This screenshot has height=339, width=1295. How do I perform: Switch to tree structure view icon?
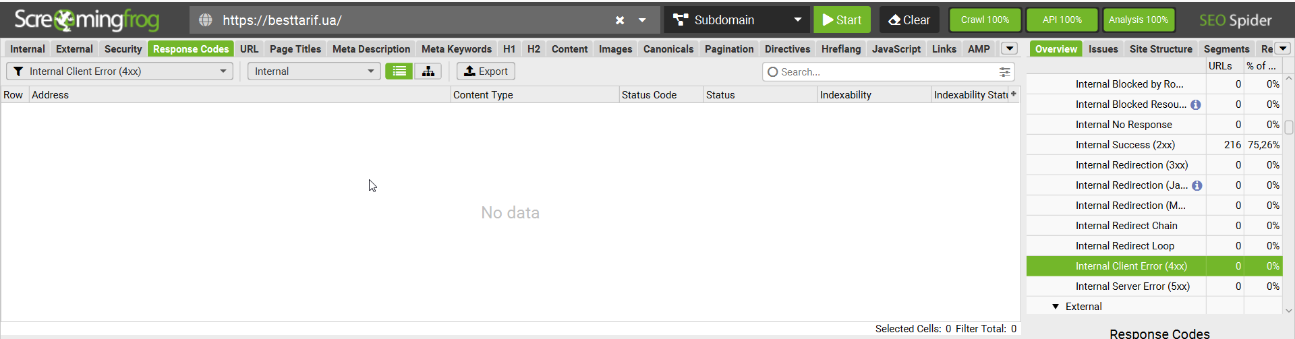428,71
